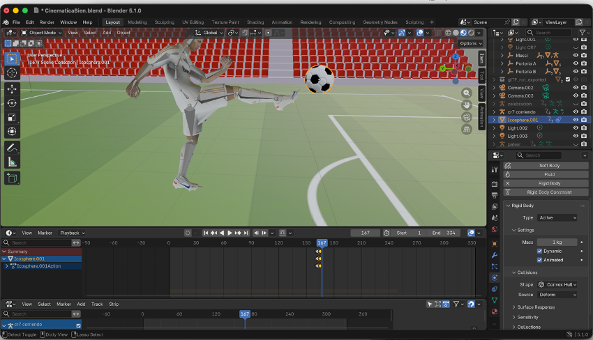Disable the Animated rigid body checkbox
The height and width of the screenshot is (340, 593).
click(539, 260)
